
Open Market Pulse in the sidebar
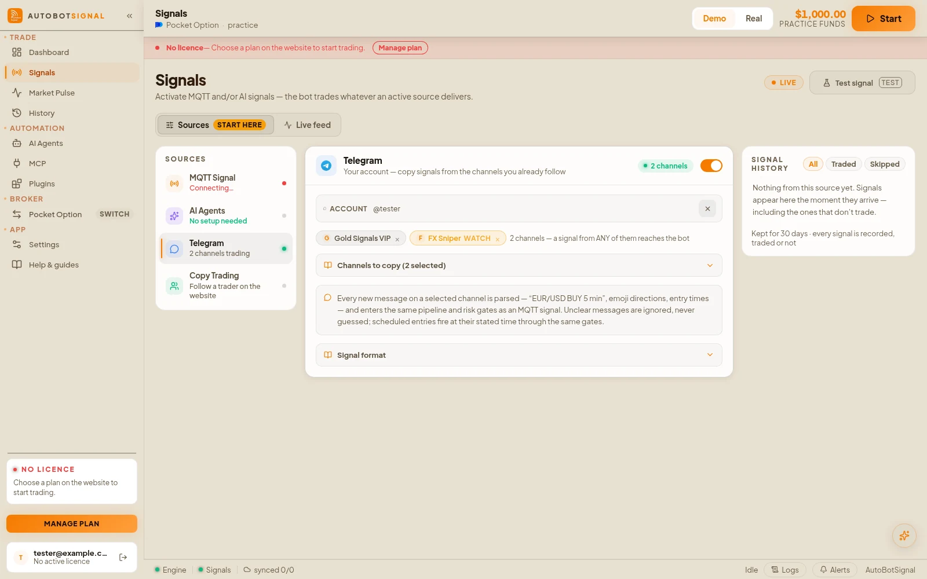[72, 93]
